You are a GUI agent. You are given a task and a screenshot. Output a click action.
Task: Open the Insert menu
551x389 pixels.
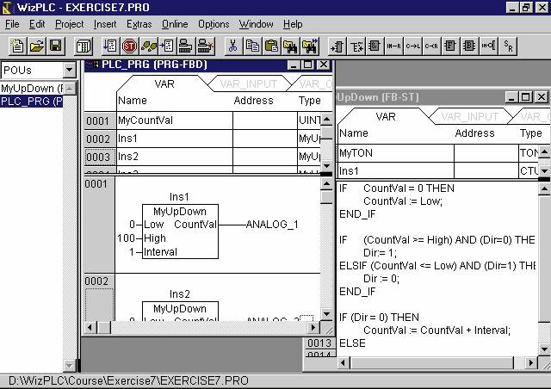pyautogui.click(x=105, y=24)
